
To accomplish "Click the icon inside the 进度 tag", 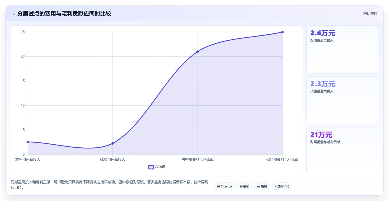I will point(259,187).
